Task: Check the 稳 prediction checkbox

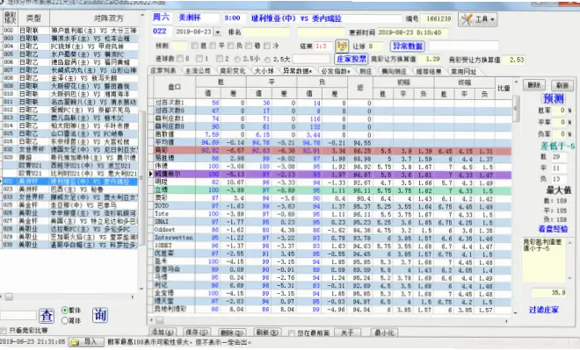Action: coord(249,46)
